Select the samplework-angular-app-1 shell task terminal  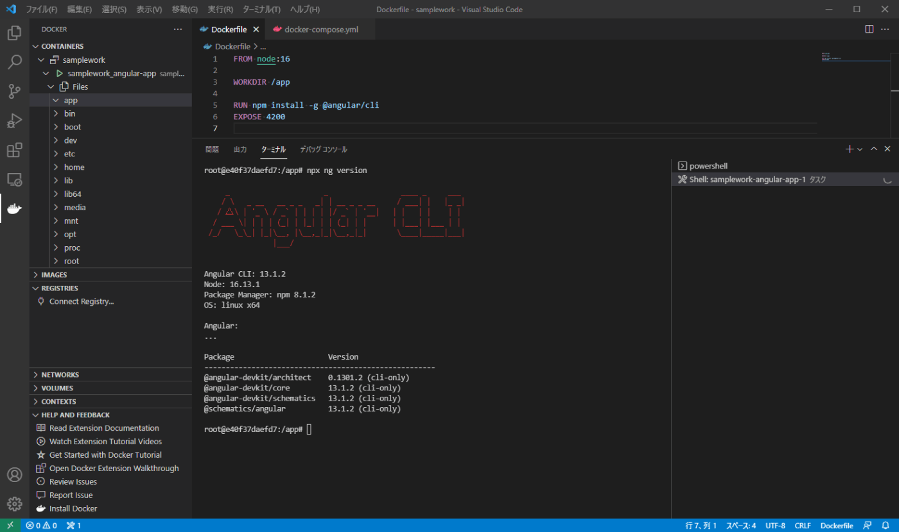(785, 180)
